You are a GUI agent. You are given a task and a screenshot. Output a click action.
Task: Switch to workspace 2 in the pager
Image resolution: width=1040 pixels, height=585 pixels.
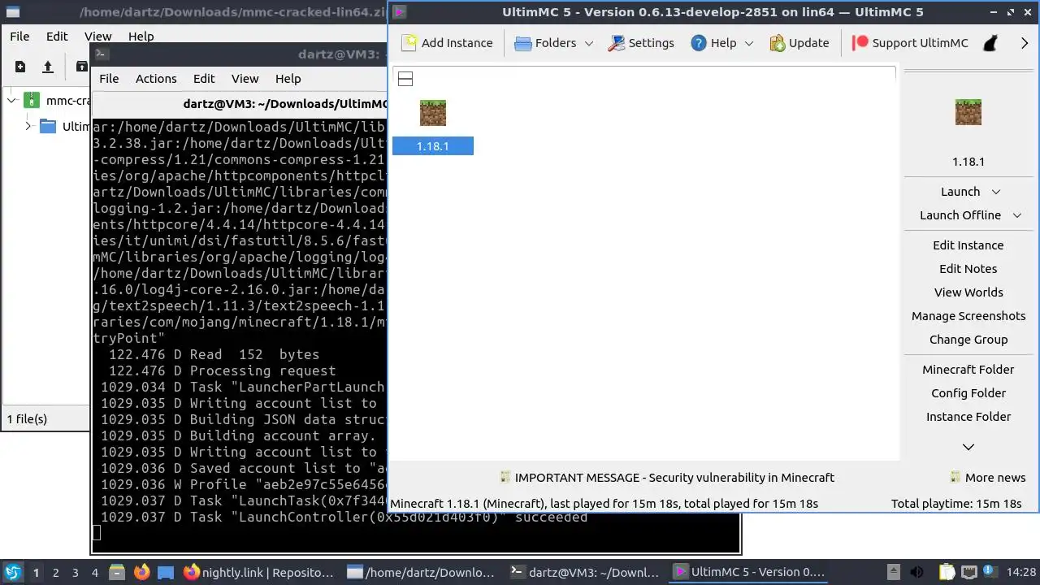click(x=56, y=573)
